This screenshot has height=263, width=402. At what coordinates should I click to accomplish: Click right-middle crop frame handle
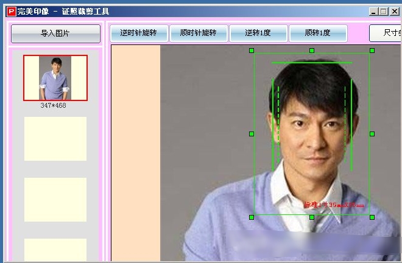[x=372, y=134]
